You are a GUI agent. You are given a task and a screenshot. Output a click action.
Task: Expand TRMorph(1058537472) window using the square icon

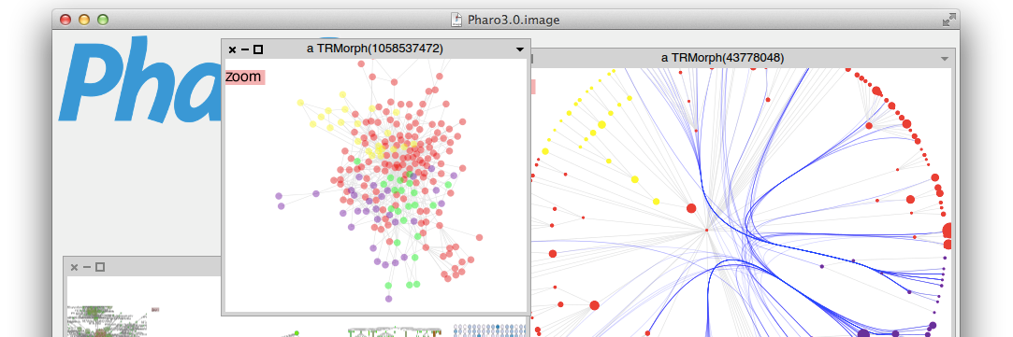pyautogui.click(x=258, y=49)
